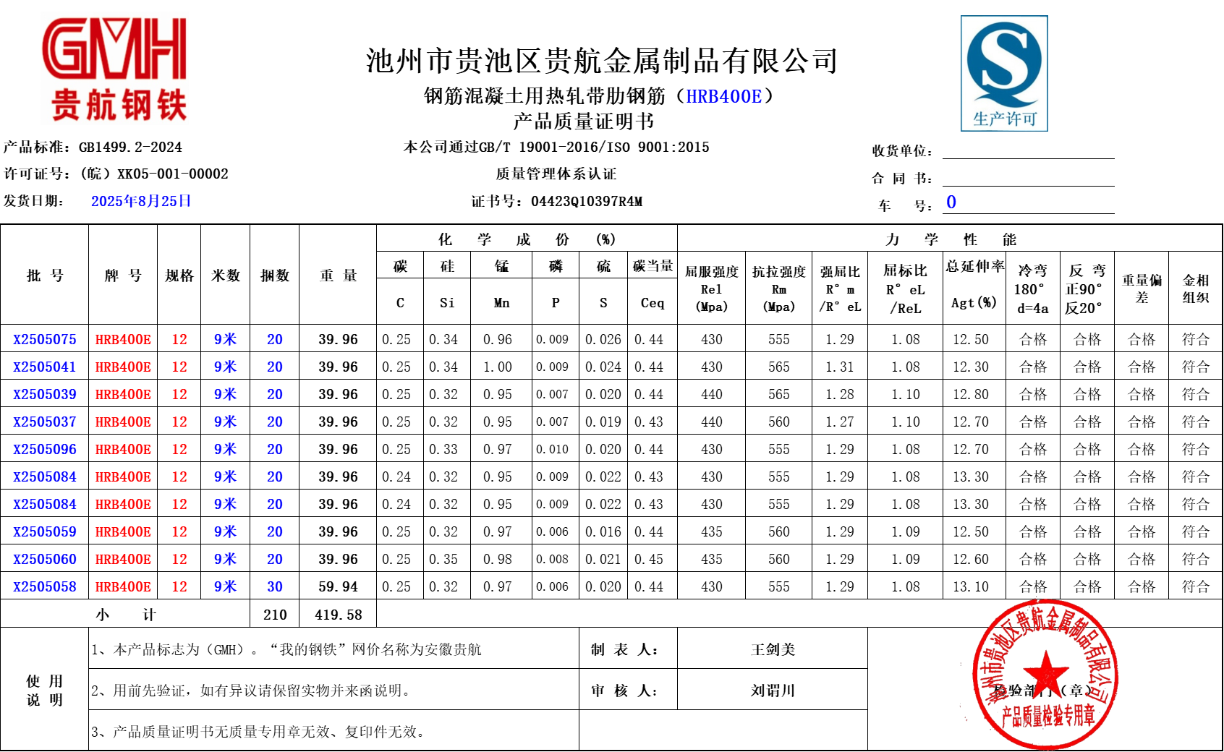Select the 车号 field showing 0

point(952,203)
